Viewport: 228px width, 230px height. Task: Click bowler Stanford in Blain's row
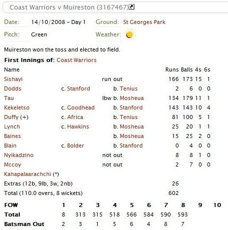[131, 145]
